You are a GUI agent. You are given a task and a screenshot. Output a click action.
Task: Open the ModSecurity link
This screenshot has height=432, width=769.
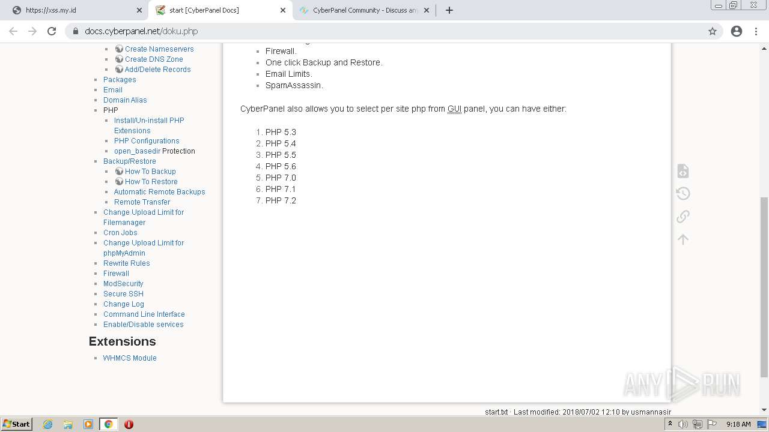coord(123,283)
